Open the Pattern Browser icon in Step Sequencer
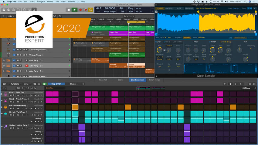The width and height of the screenshot is (258, 145). (x=35, y=84)
